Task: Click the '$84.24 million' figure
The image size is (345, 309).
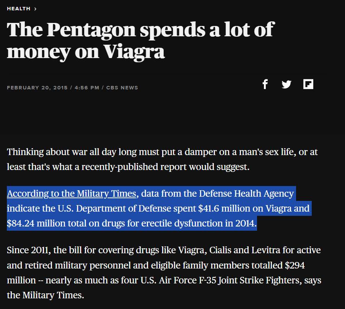Action: click(36, 223)
